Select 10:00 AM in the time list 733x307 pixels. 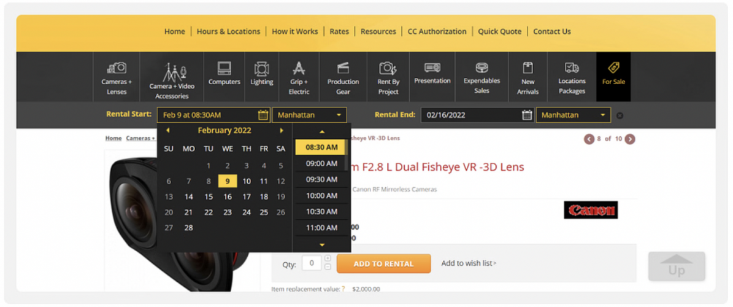click(321, 195)
